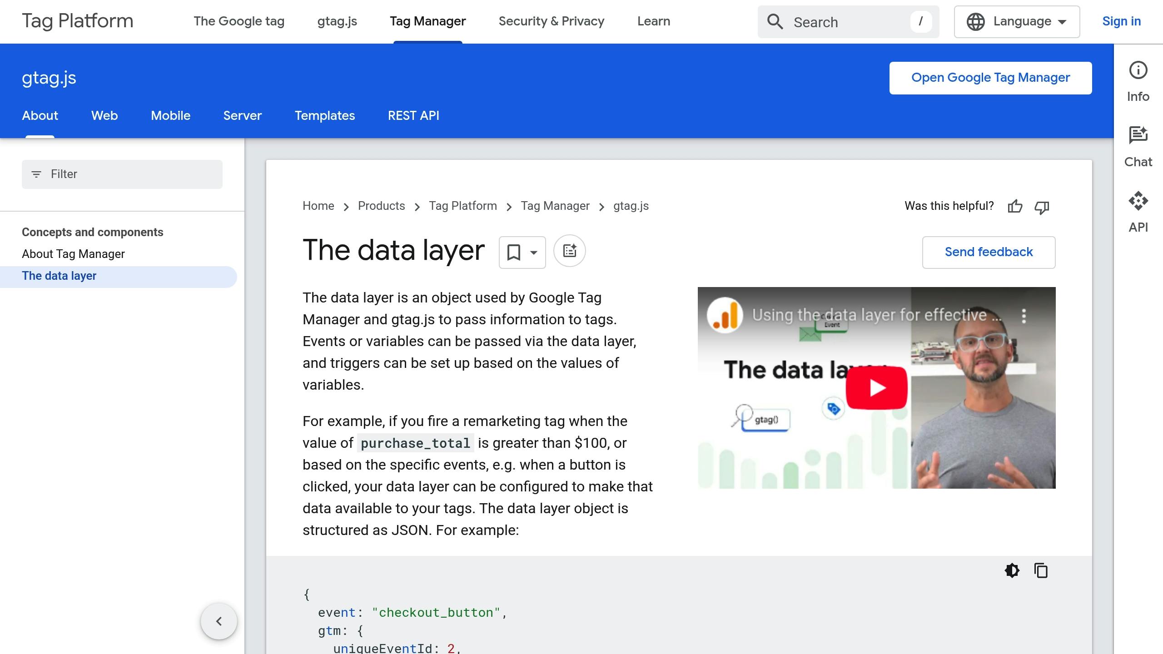Image resolution: width=1163 pixels, height=654 pixels.
Task: Click the sidebar Filter input field
Action: (122, 174)
